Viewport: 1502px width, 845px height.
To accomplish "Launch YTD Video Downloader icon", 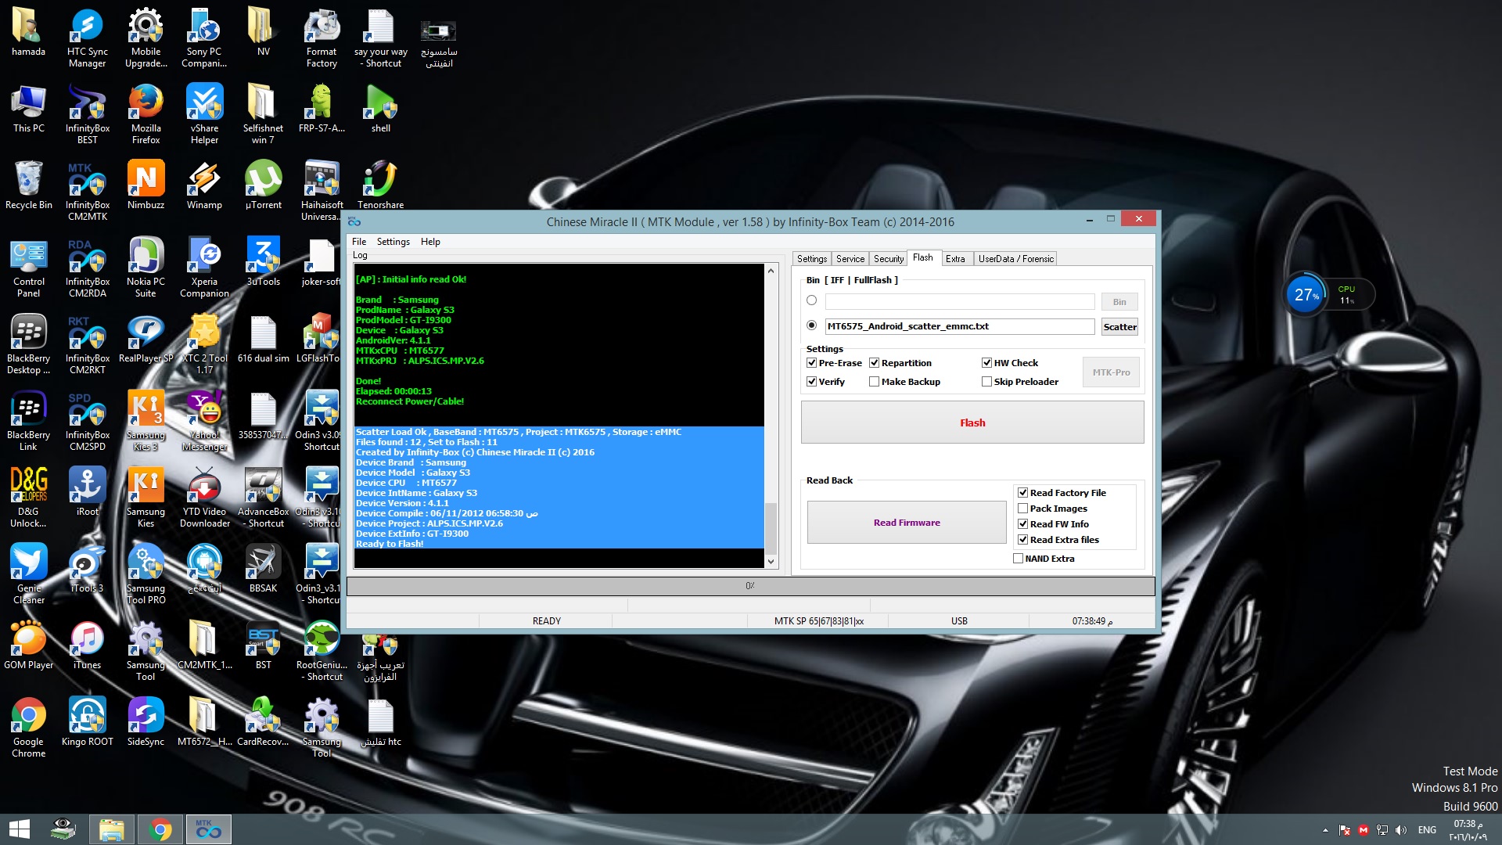I will point(204,498).
